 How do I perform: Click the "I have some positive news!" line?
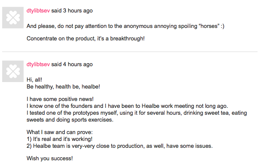point(60,99)
